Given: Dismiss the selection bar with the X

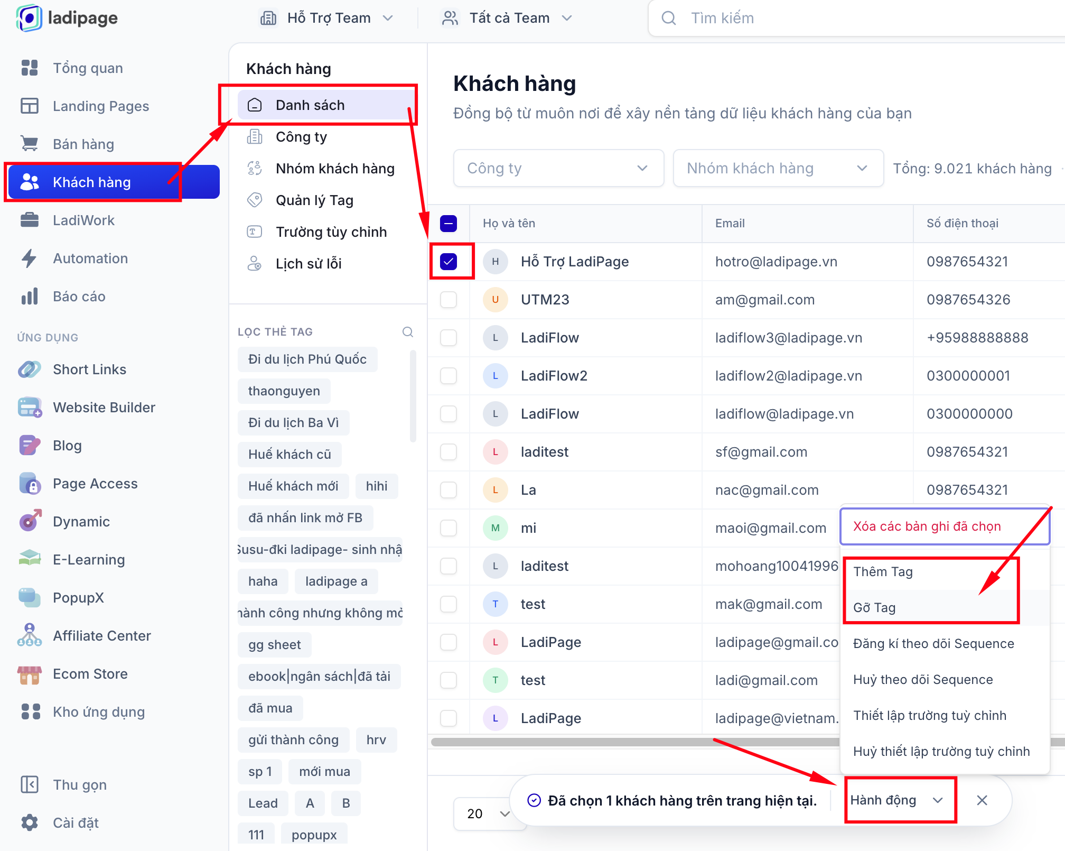Looking at the screenshot, I should pyautogui.click(x=982, y=800).
